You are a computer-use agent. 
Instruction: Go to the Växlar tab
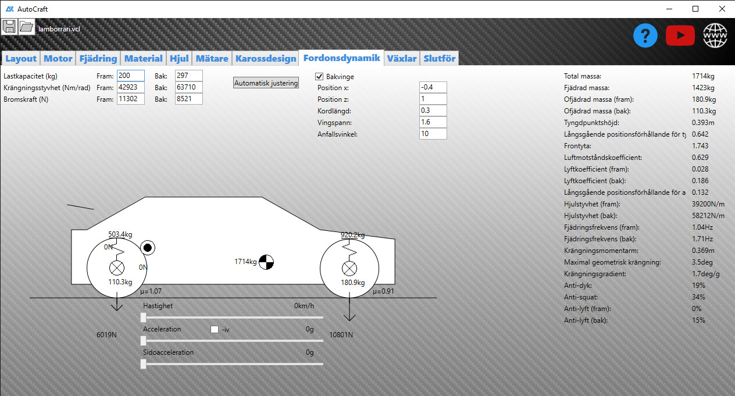[402, 58]
